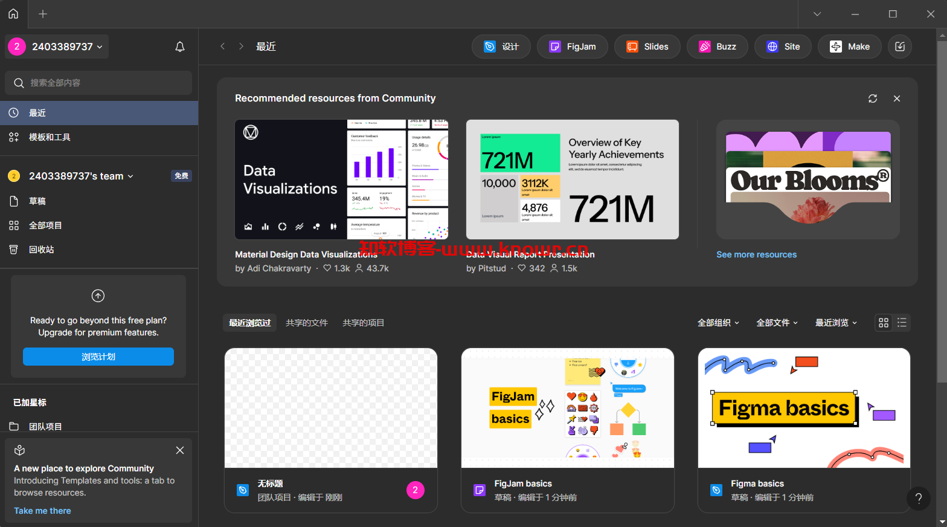The image size is (947, 527).
Task: Refresh recommended Community resources
Action: (873, 99)
